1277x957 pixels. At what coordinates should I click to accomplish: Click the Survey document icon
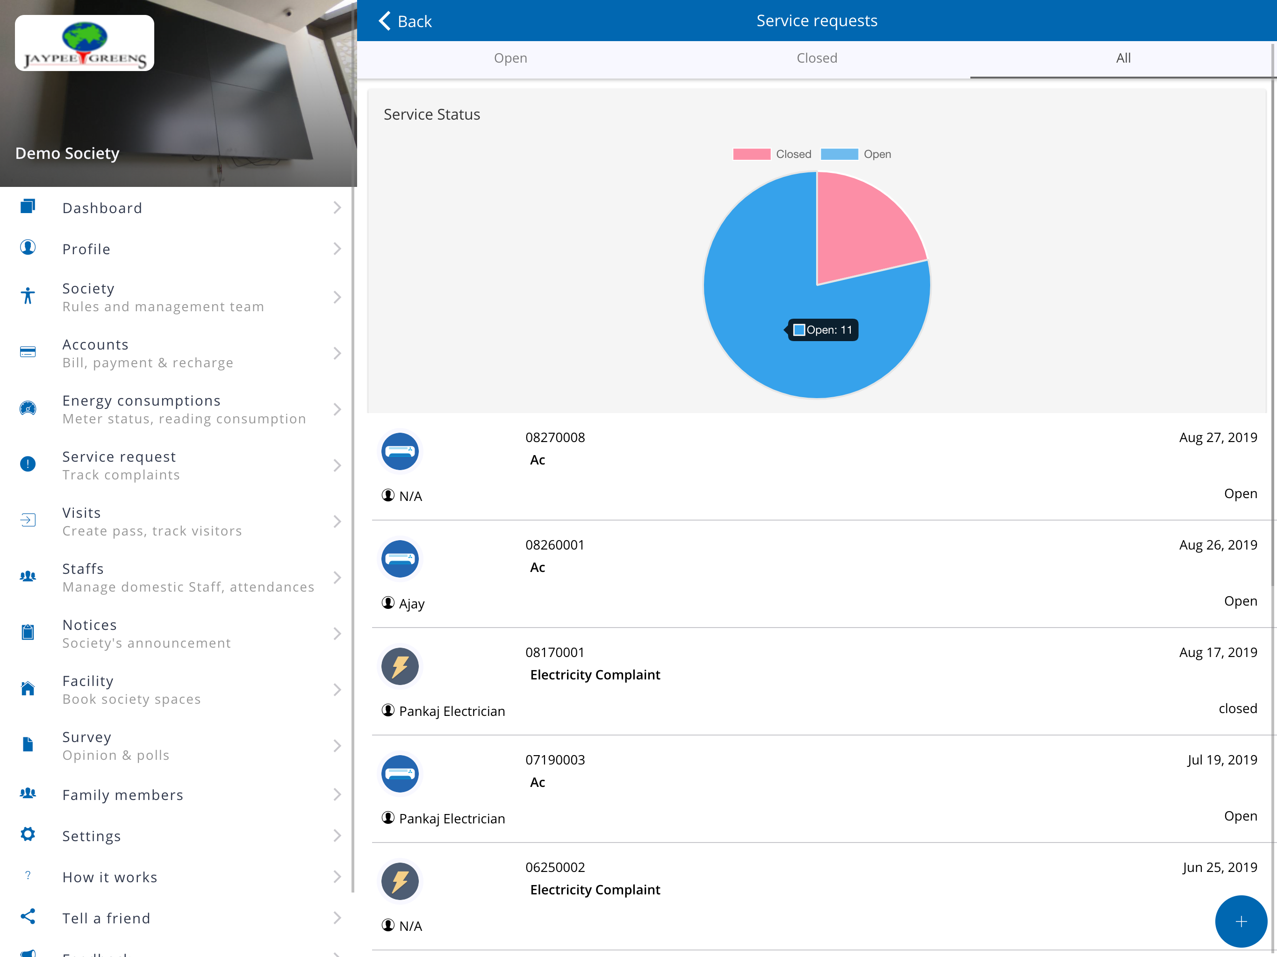28,744
